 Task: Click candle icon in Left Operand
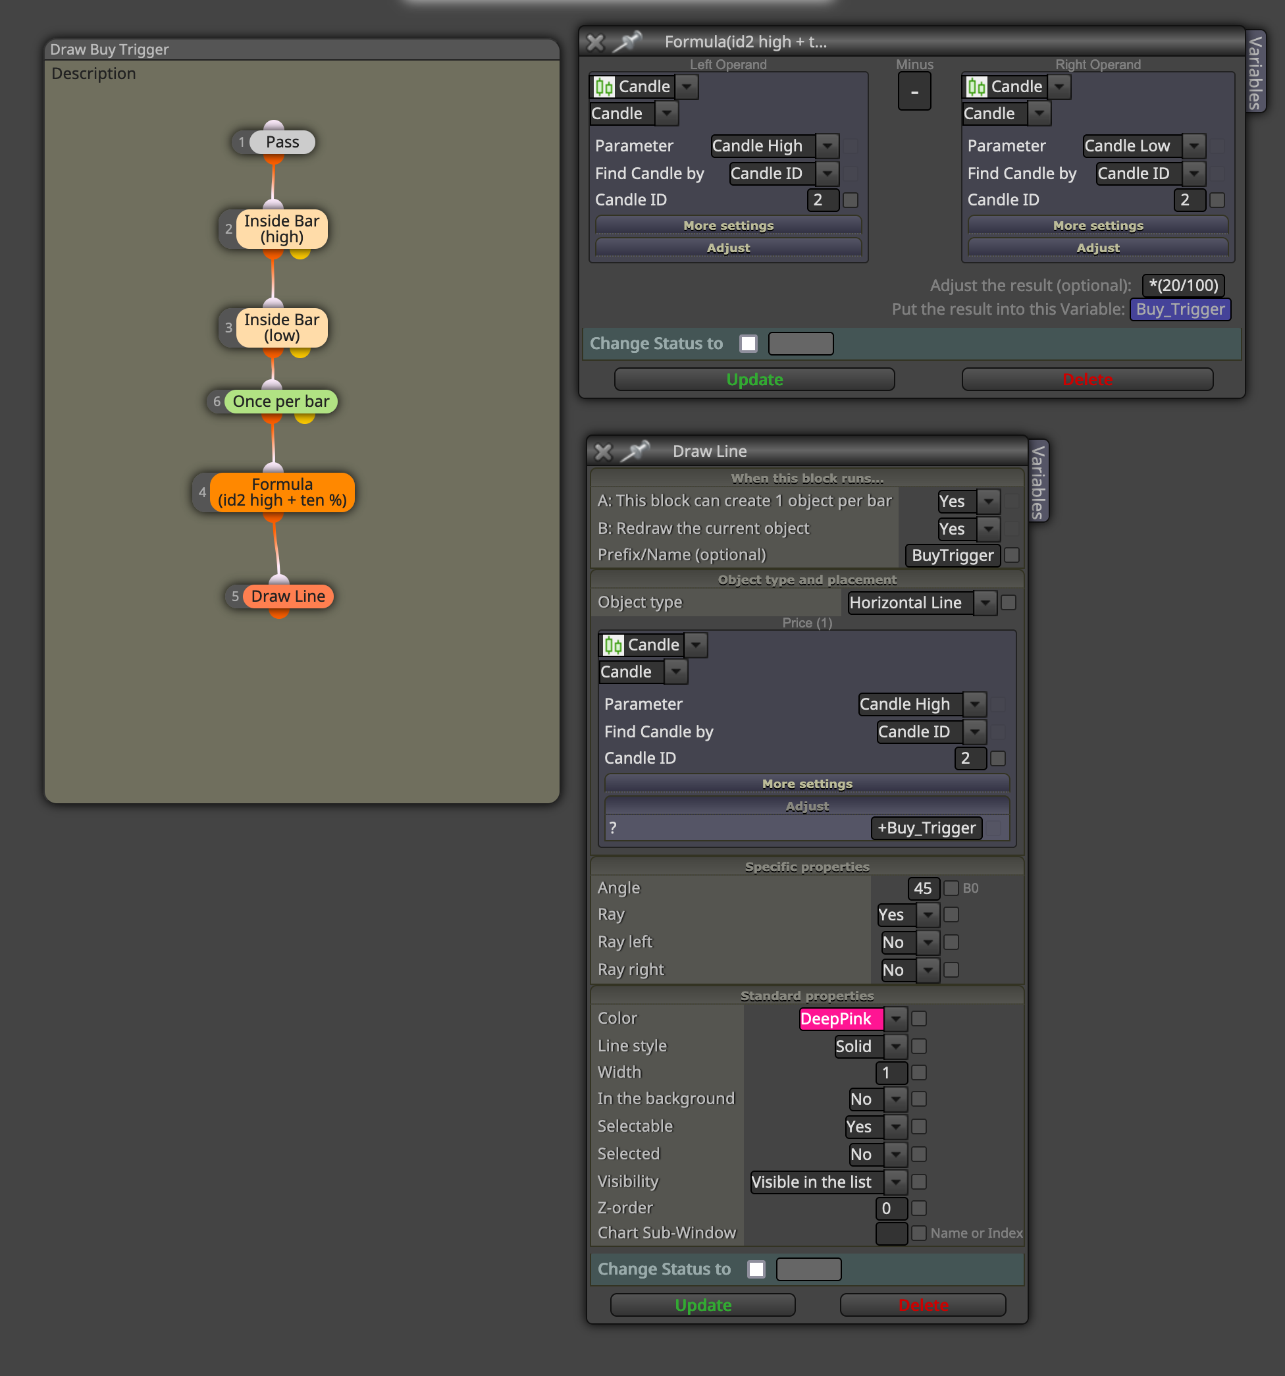tap(604, 86)
